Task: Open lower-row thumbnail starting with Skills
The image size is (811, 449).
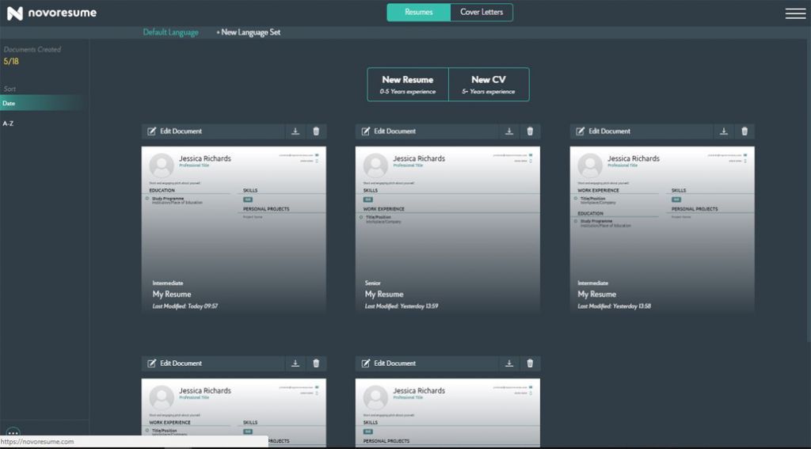Action: [448, 413]
